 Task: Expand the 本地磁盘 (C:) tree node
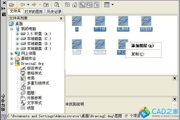pos(17,39)
